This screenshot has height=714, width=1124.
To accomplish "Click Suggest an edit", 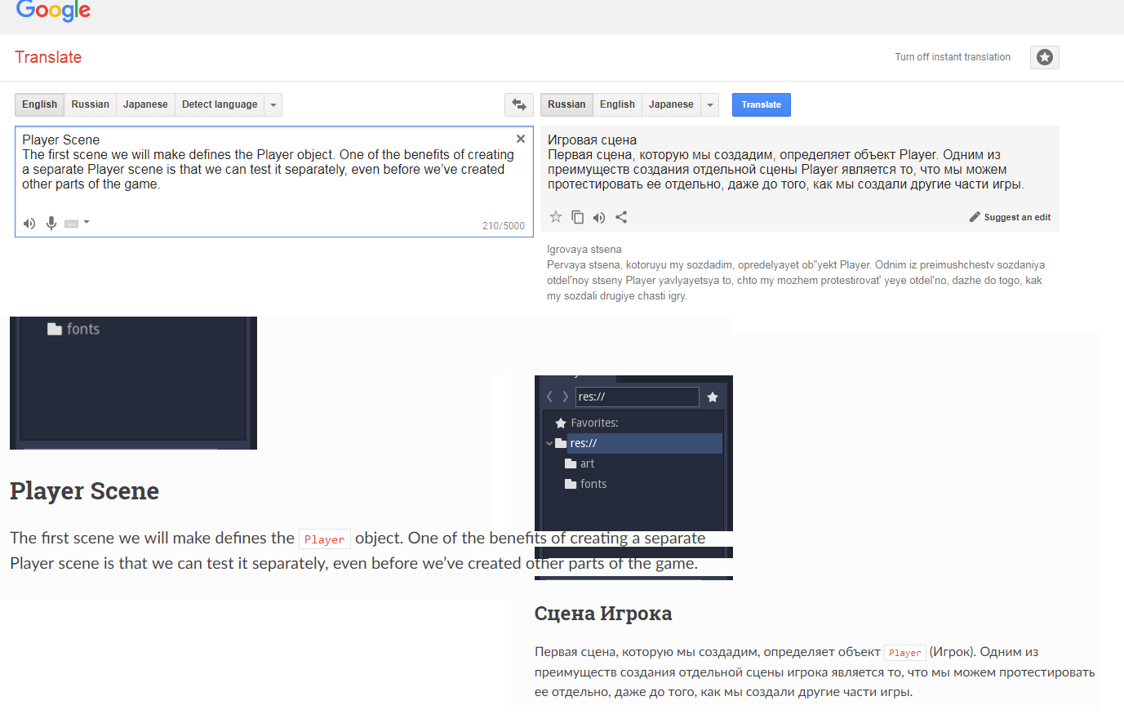I will [x=1010, y=217].
